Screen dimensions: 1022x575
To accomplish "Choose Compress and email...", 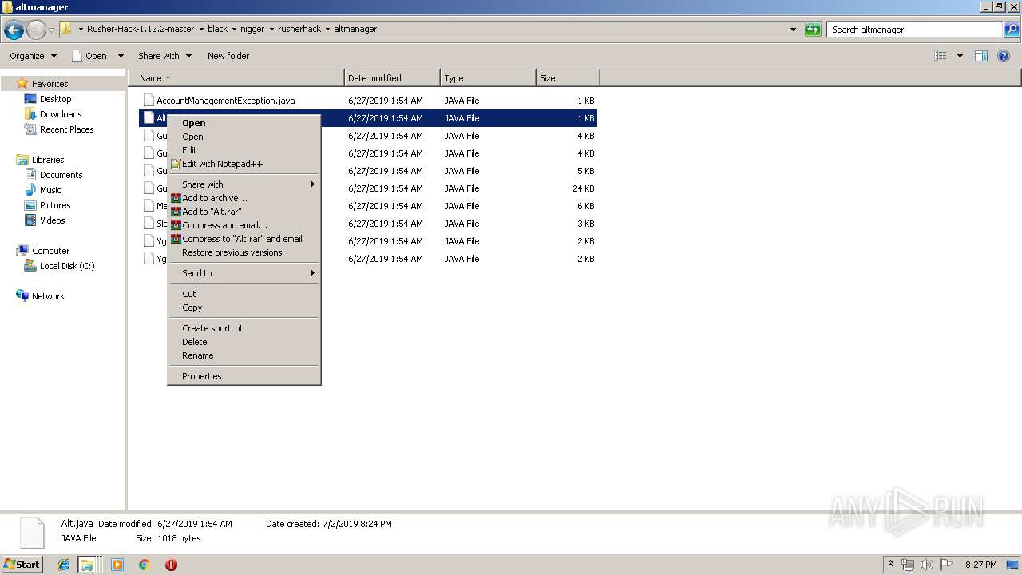I will coord(224,225).
